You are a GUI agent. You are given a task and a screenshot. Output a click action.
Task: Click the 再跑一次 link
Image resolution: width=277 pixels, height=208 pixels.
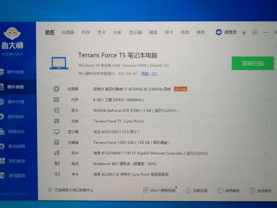pos(150,74)
